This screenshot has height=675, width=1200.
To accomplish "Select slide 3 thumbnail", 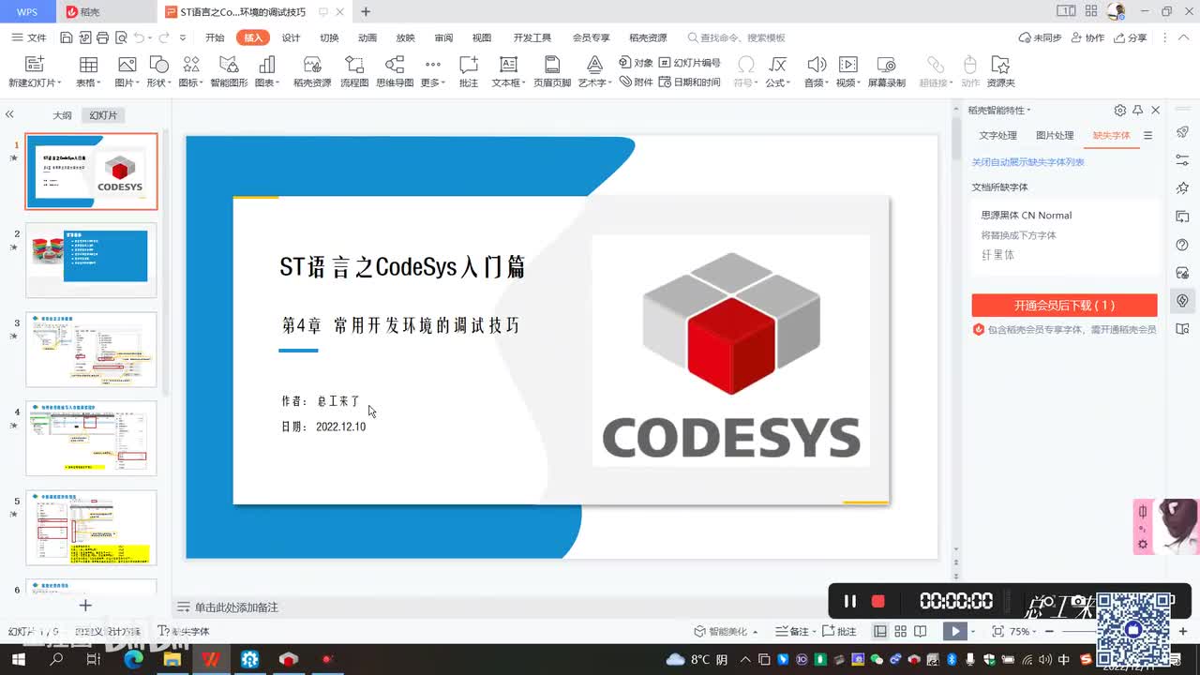I will [91, 350].
